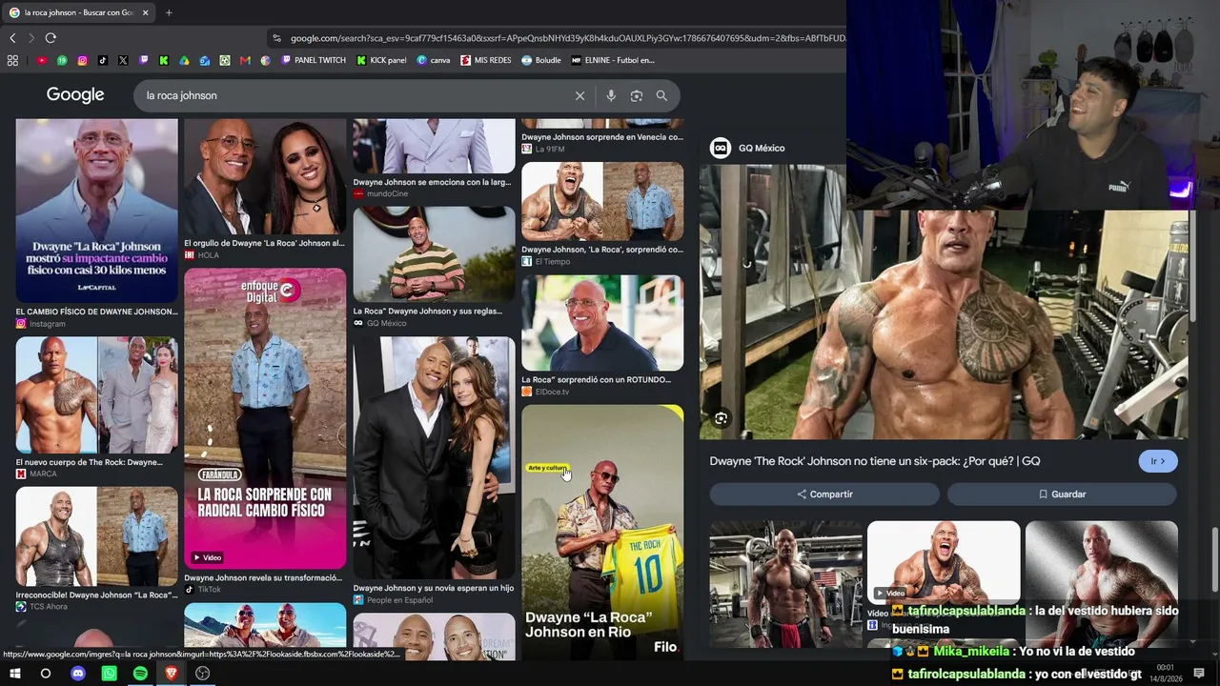Open ELNINE - Futbol bookmark
This screenshot has width=1220, height=686.
[613, 60]
